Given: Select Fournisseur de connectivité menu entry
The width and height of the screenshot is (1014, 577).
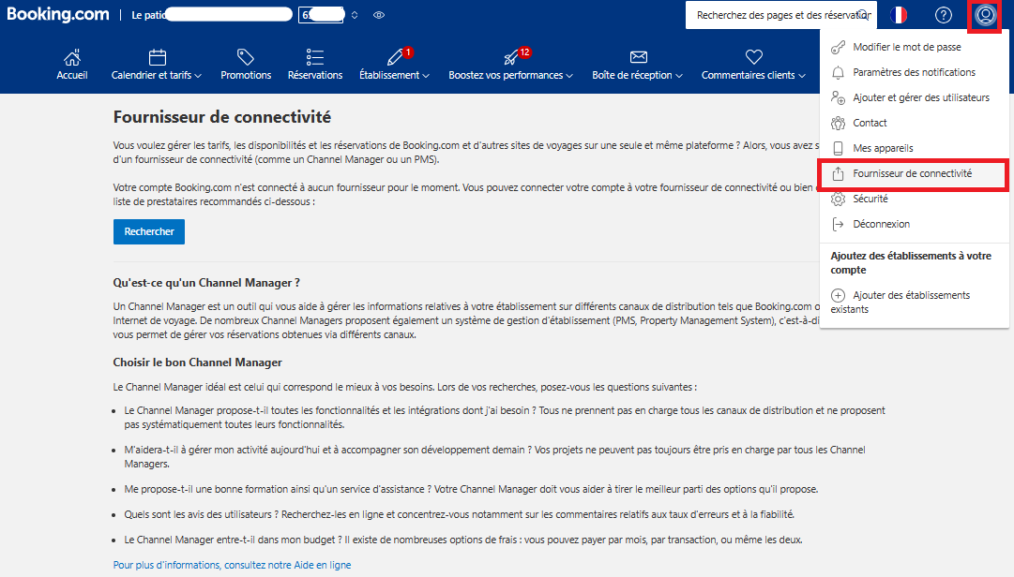Looking at the screenshot, I should [x=913, y=173].
